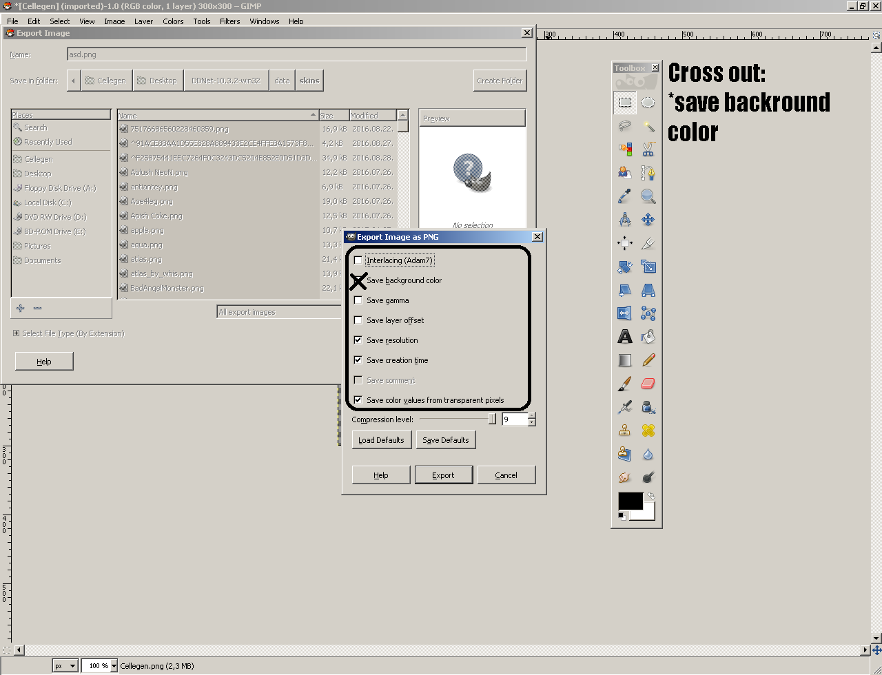Activate the Clone tool
This screenshot has width=882, height=675.
(x=625, y=430)
